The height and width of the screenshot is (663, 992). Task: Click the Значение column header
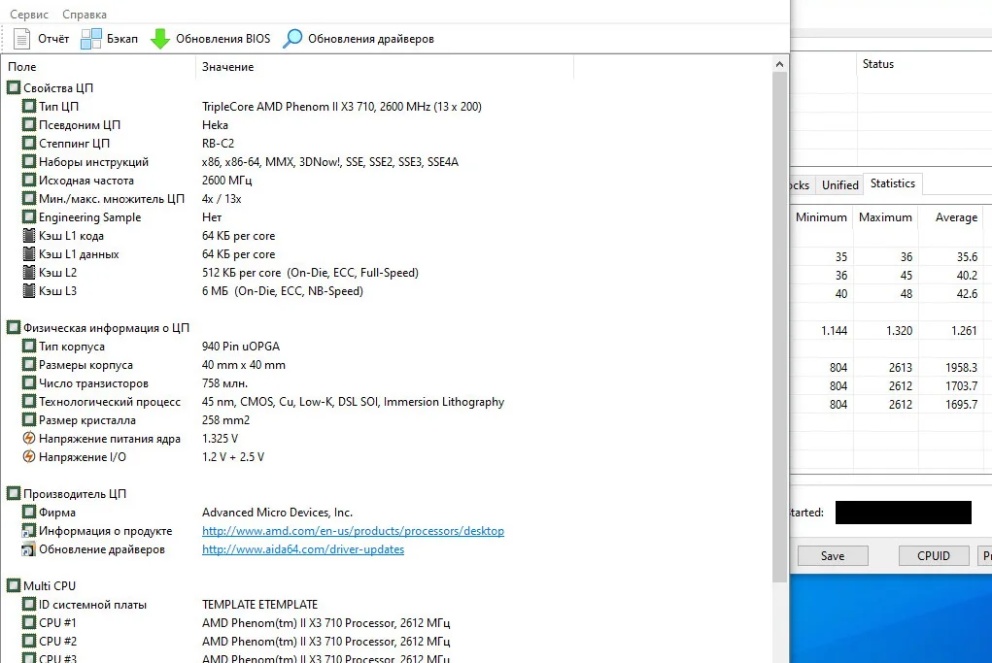[x=385, y=67]
